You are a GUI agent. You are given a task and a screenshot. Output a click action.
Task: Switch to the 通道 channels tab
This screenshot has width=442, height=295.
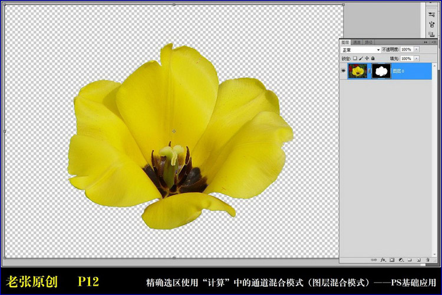pyautogui.click(x=357, y=42)
